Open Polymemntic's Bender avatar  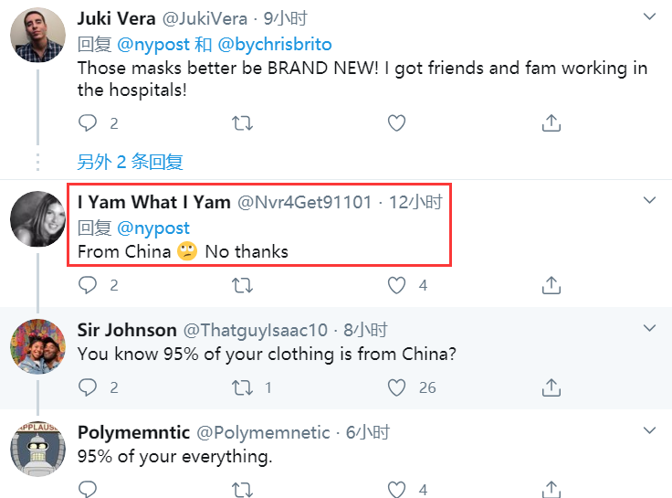pyautogui.click(x=37, y=450)
